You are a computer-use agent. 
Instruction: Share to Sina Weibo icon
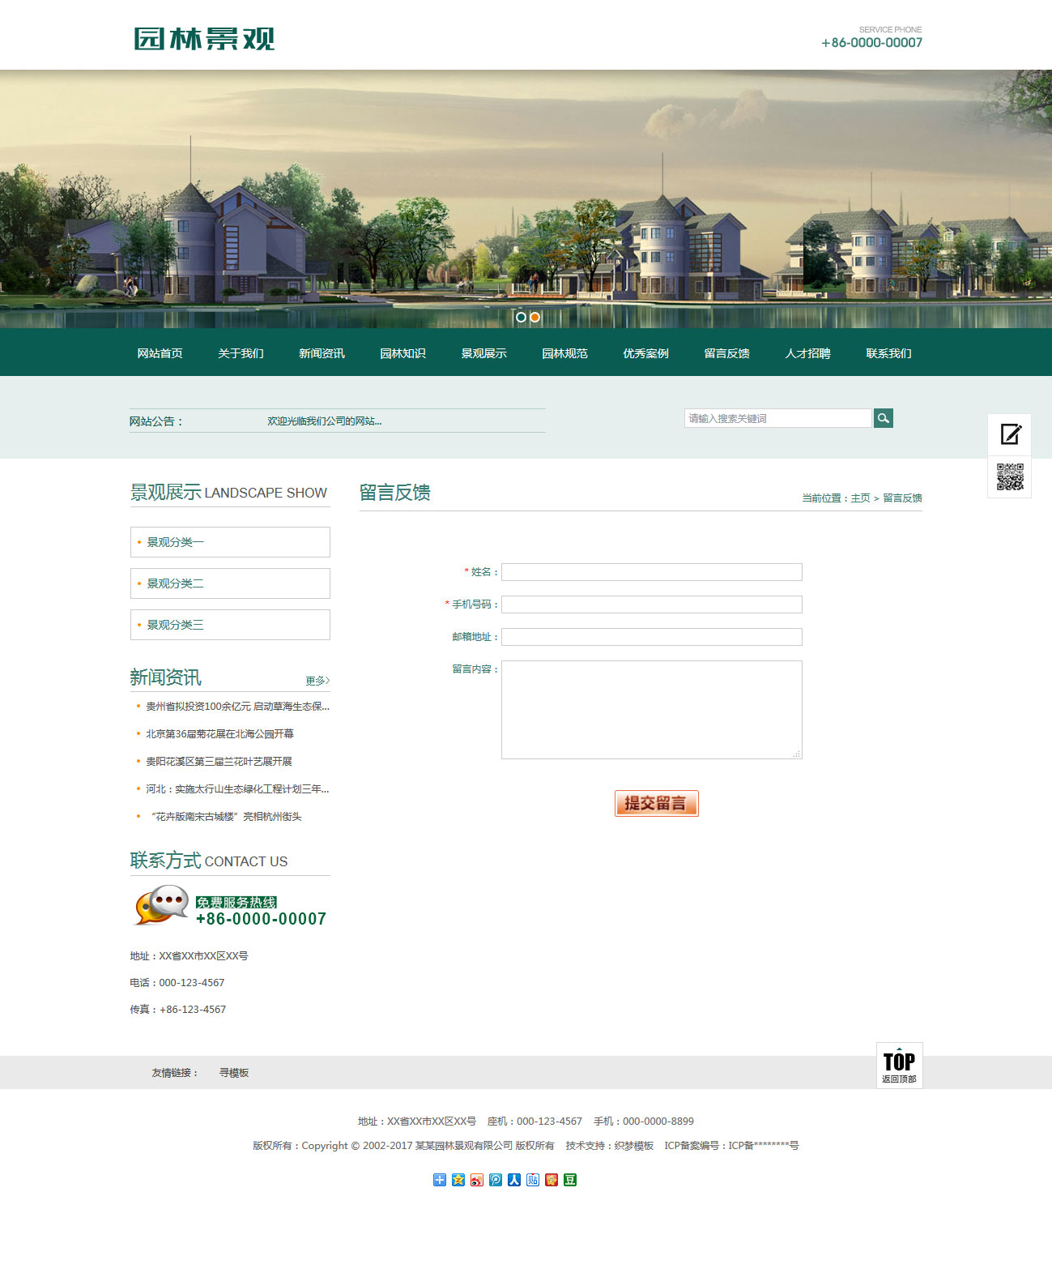pos(477,1180)
